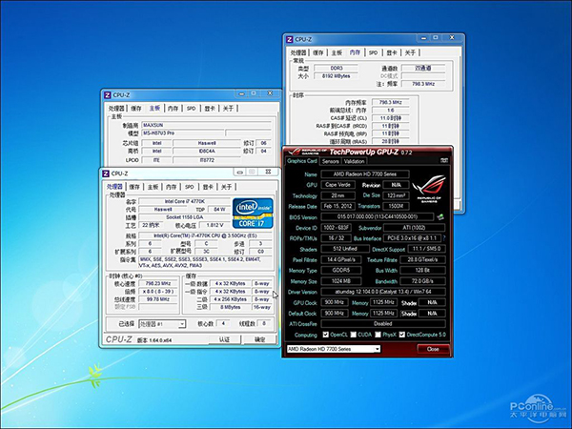
Task: Click the x 8.0 ( 8 - 39 ) multiplier value
Action: pyautogui.click(x=158, y=292)
